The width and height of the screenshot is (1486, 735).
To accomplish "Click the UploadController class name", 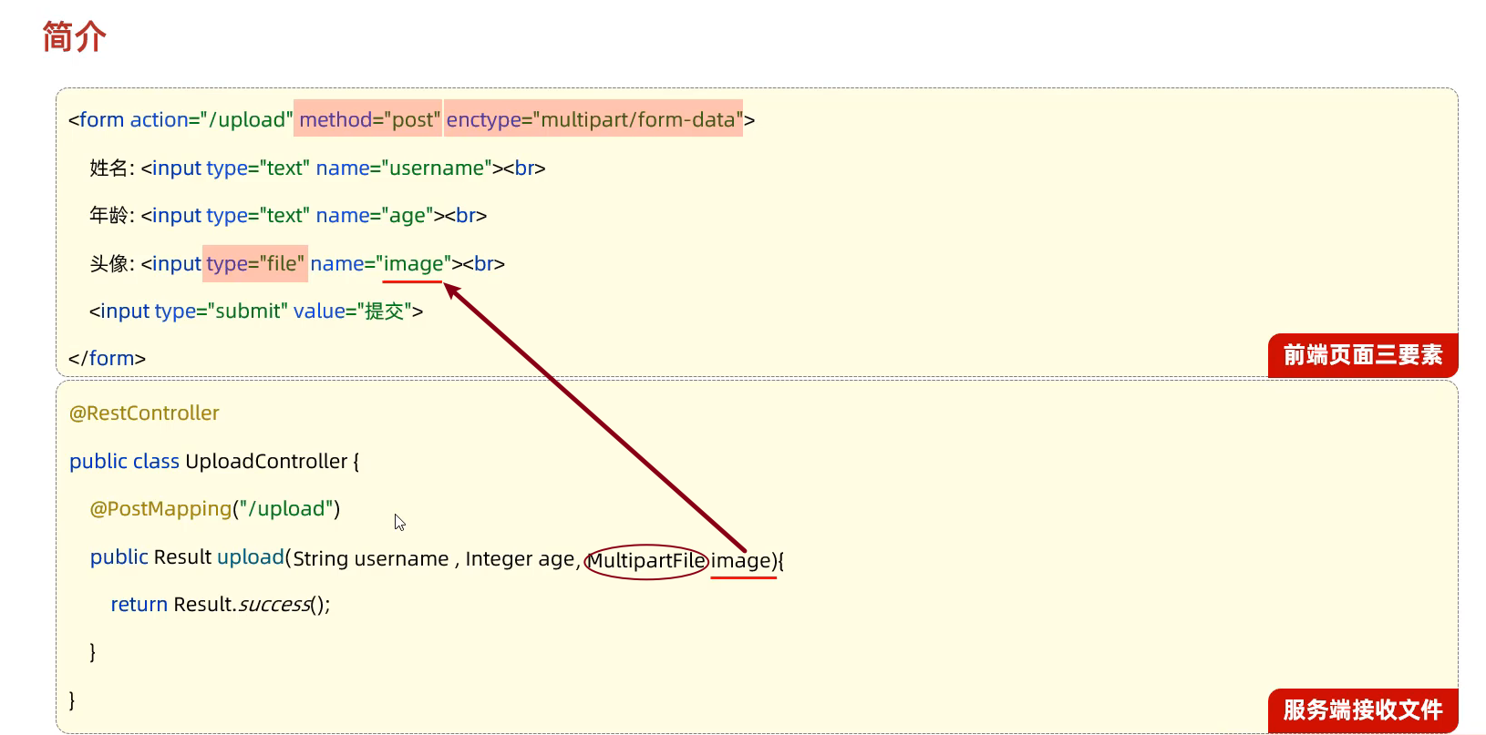I will tap(266, 462).
